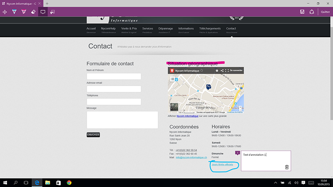The image size is (333, 187).
Task: Open the taskbar search
Action: 15,182
